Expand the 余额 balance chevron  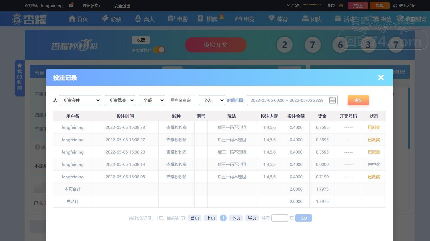pyautogui.click(x=288, y=5)
